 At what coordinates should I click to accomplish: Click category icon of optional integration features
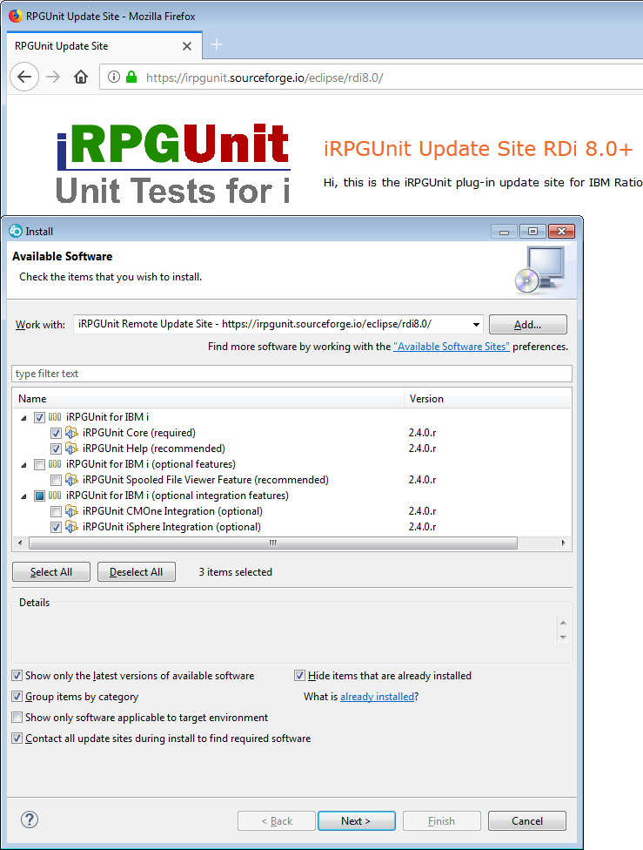click(x=55, y=496)
